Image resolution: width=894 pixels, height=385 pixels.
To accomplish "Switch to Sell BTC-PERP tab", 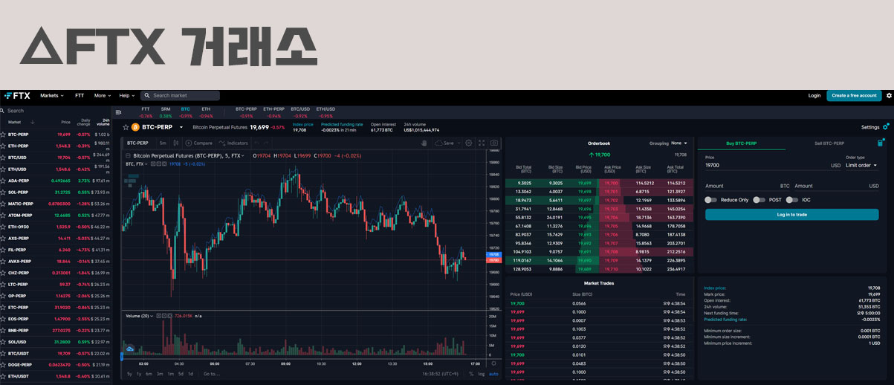I will [x=829, y=143].
